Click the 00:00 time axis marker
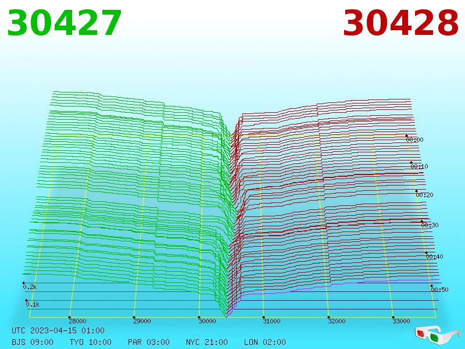This screenshot has width=465, height=349. click(x=414, y=140)
